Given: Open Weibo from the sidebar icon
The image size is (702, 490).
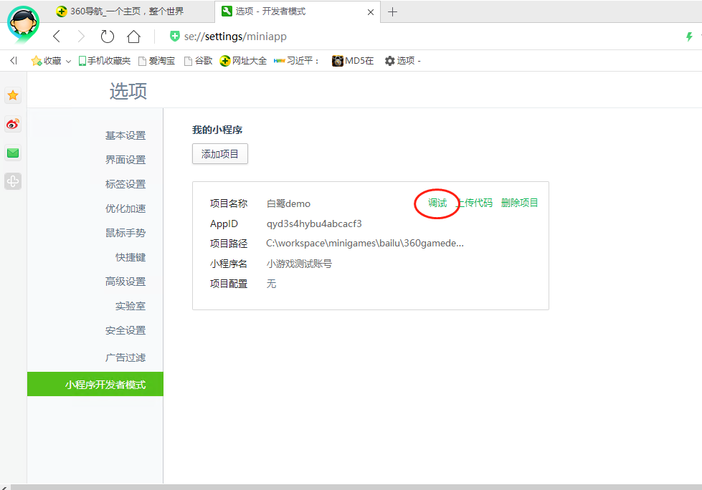Looking at the screenshot, I should 13,124.
